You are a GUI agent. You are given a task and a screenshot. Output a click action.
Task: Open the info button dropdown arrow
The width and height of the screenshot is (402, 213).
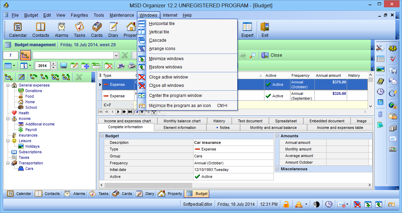[30, 66]
